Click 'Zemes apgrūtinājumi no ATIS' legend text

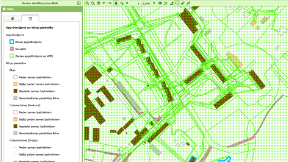(x=34, y=56)
